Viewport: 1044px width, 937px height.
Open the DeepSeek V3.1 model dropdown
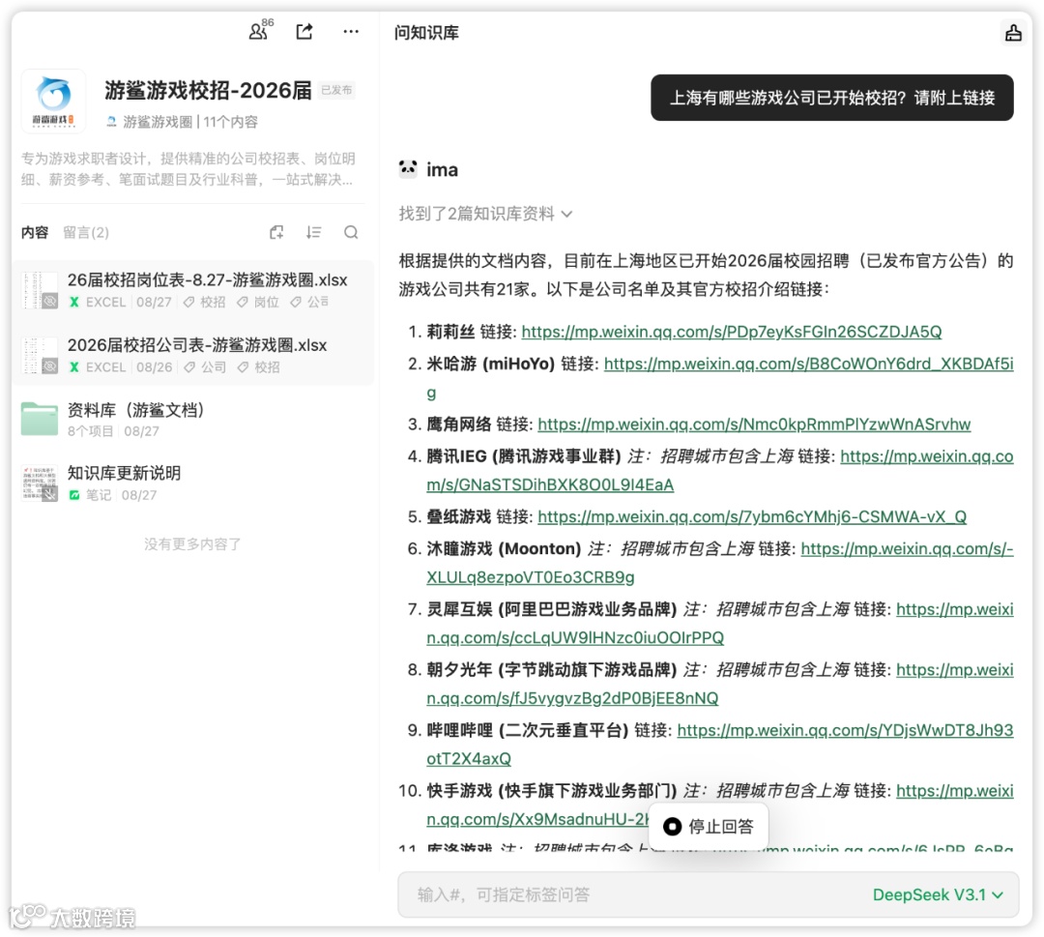[x=938, y=894]
